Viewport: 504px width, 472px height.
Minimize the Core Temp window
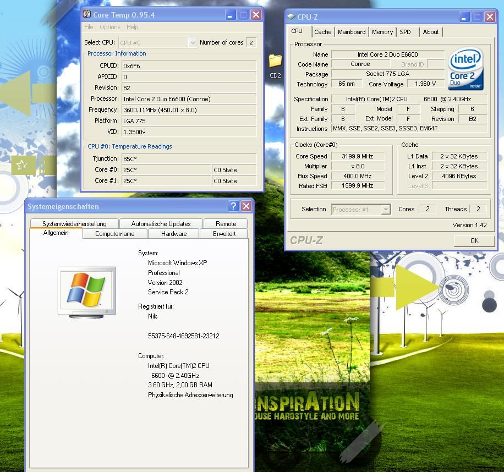(x=230, y=15)
